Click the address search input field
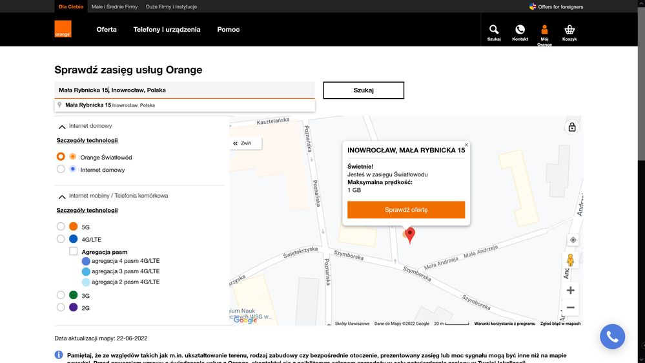Viewport: 645px width, 363px height. tap(184, 90)
